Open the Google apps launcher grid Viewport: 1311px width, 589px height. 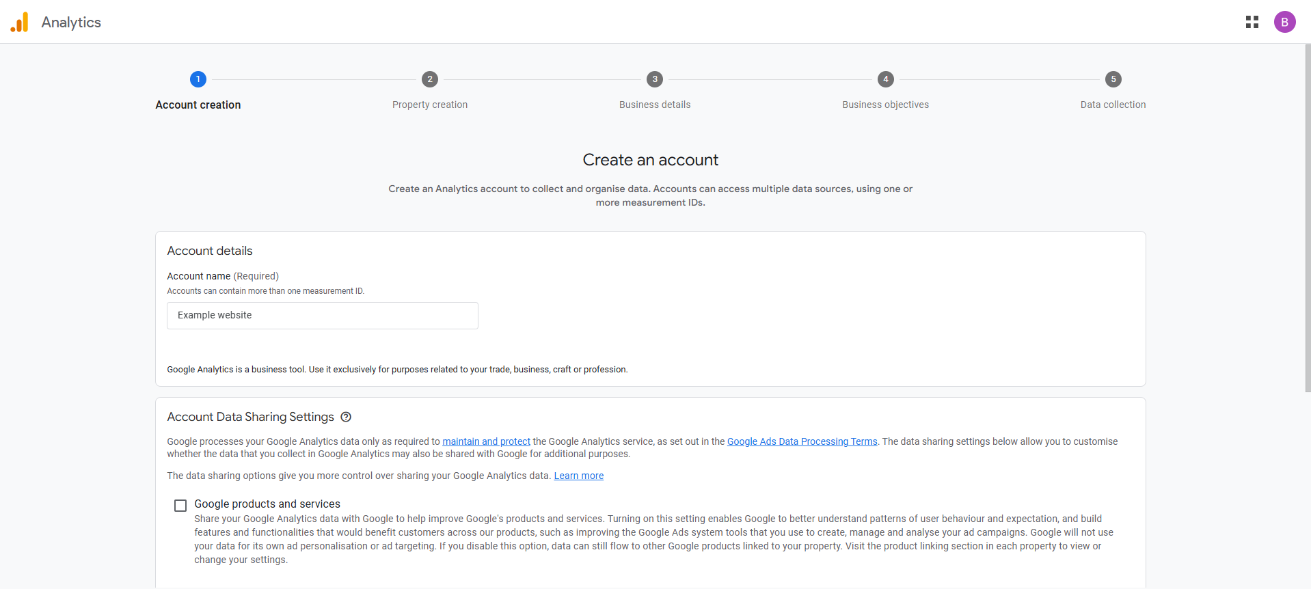pos(1252,21)
